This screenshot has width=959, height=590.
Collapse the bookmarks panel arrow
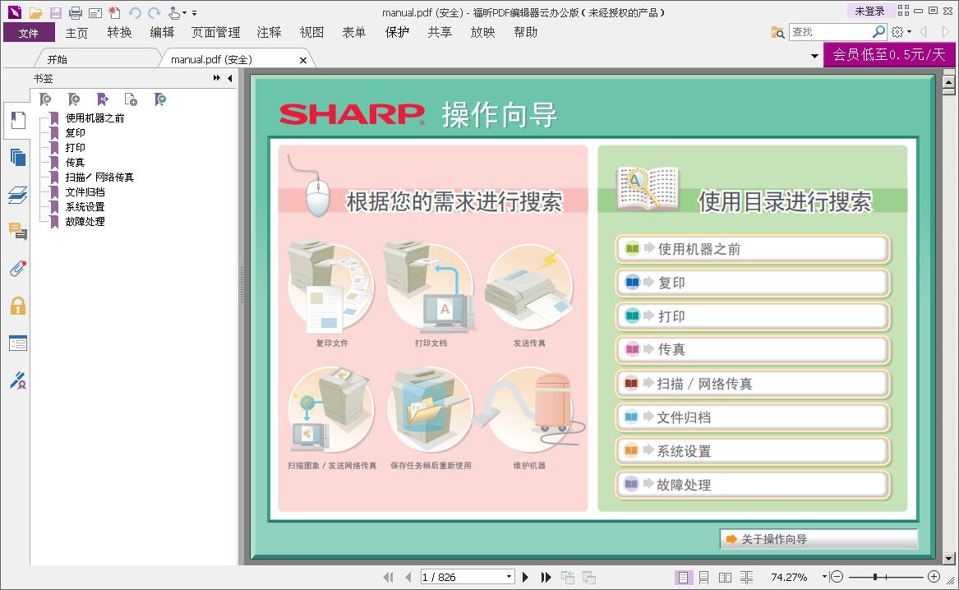tap(230, 78)
